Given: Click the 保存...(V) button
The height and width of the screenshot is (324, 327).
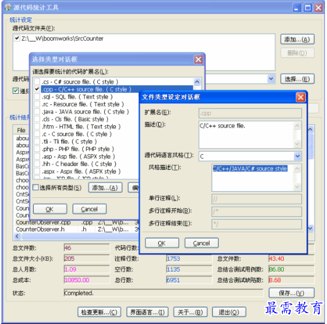Looking at the screenshot, I should (x=291, y=293).
